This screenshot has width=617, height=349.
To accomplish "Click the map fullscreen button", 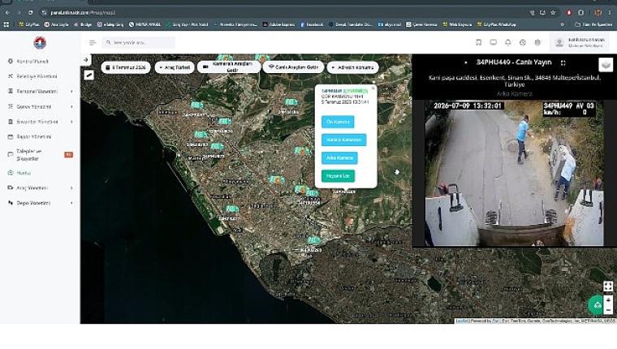I will coord(608,287).
